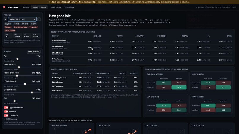Go to previous patient arrow

[6, 19]
